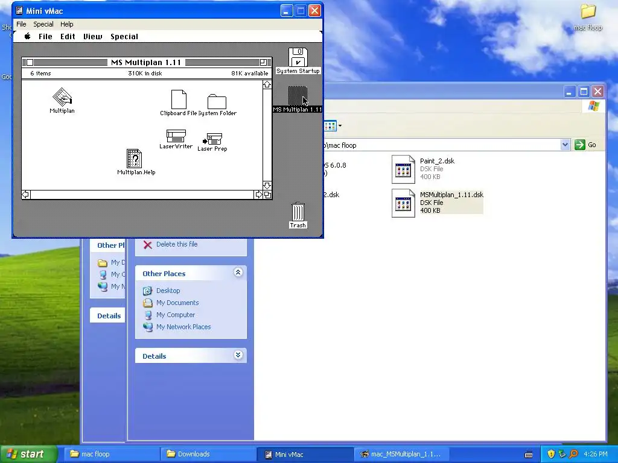The width and height of the screenshot is (618, 463).
Task: Open Mini vMac File menu
Action: (x=21, y=24)
